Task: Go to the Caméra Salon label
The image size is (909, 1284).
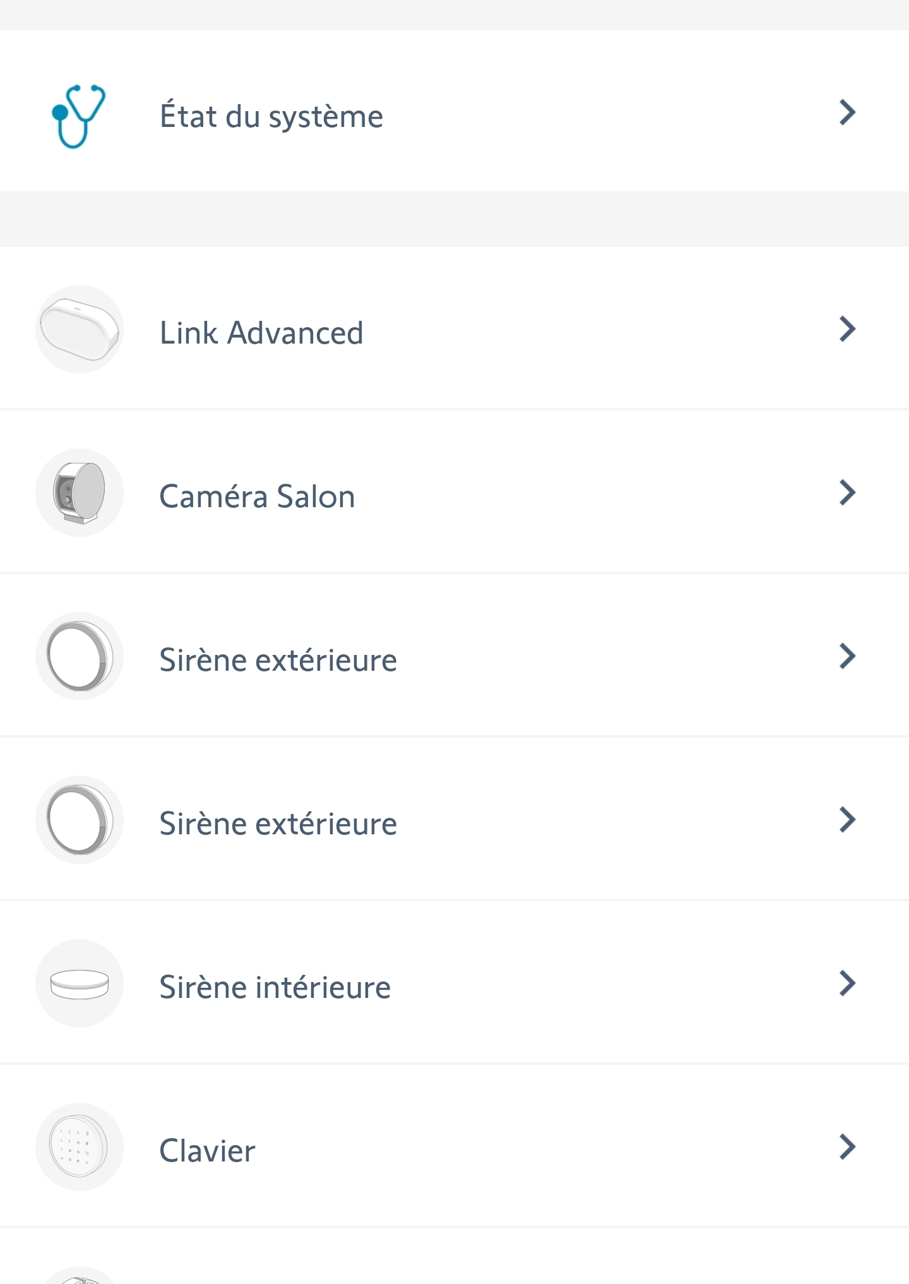Action: coord(257,496)
